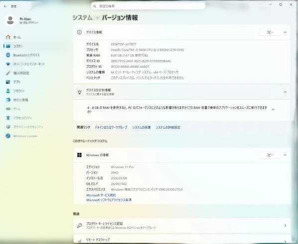The width and height of the screenshot is (298, 244).
Task: Click the key icon of プロダクト キー
Action: click(79, 226)
